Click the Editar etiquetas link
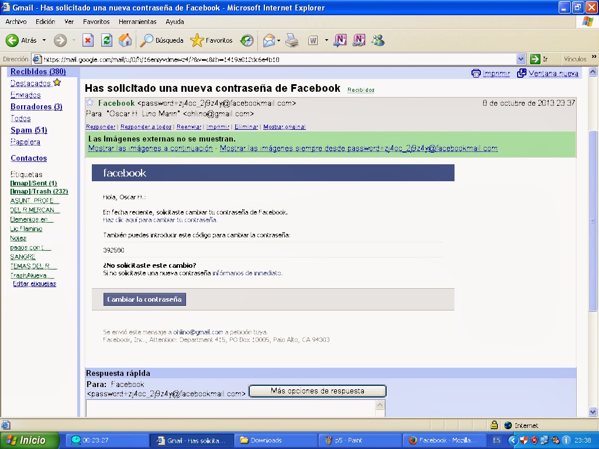599x449 pixels. [x=35, y=284]
